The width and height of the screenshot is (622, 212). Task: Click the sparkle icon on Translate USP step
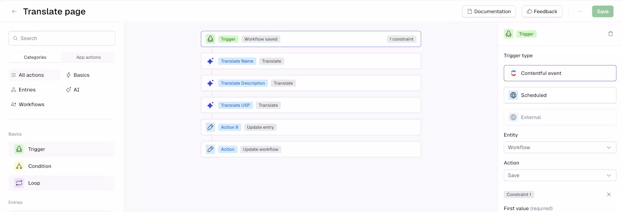(211, 105)
